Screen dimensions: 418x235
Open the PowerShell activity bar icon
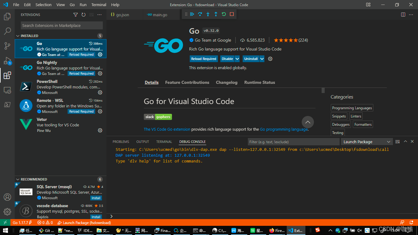(x=7, y=105)
